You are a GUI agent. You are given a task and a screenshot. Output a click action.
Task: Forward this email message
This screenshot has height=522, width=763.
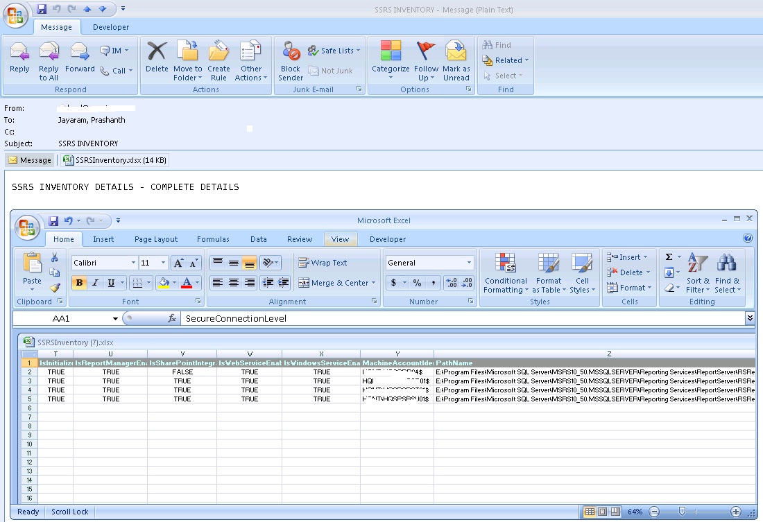pos(80,60)
